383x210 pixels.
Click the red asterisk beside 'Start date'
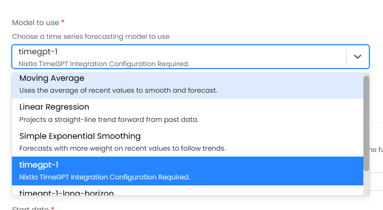52,209
